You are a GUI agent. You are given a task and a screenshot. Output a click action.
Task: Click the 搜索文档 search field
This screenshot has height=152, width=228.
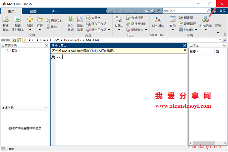pos(184,11)
